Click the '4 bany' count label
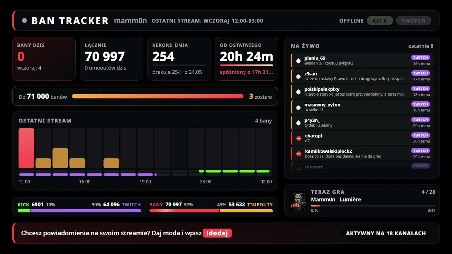 (263, 121)
